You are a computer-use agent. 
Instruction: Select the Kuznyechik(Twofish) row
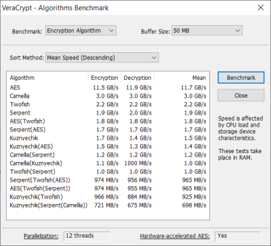[108, 197]
